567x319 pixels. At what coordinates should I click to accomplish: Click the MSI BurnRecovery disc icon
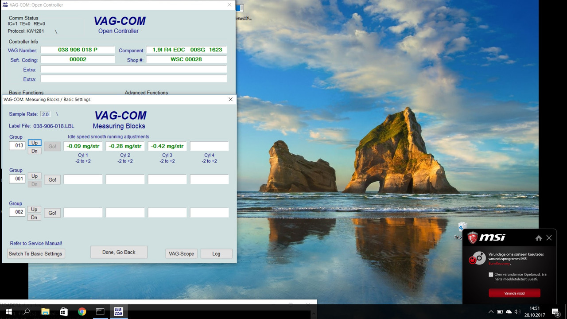tap(477, 258)
